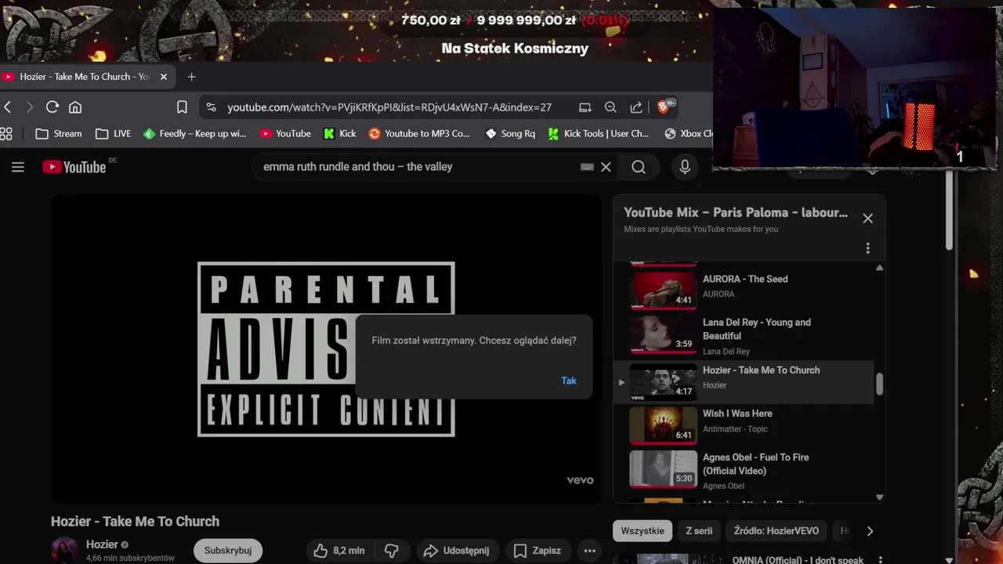Click the Udostępnij share button

coord(456,551)
